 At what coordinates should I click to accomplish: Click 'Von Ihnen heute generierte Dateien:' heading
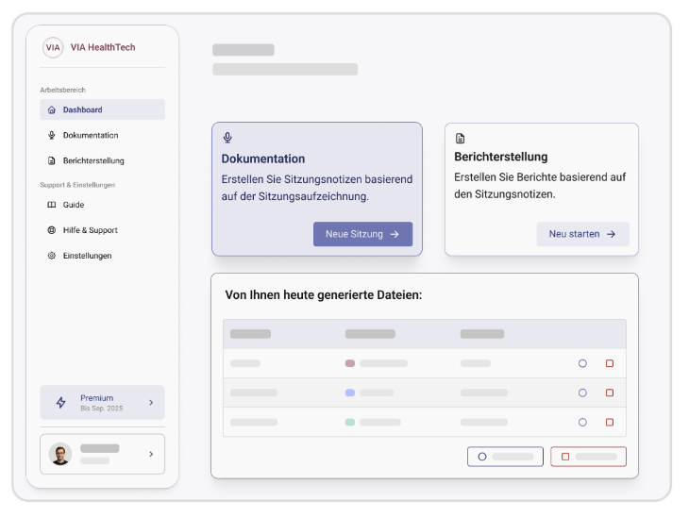click(x=324, y=294)
